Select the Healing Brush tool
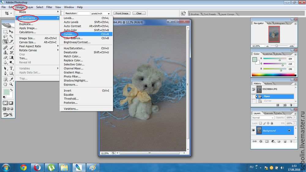 tap(5, 47)
